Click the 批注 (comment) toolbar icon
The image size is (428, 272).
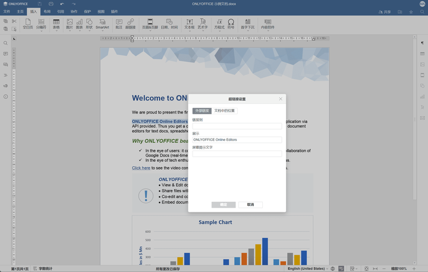coord(119,24)
